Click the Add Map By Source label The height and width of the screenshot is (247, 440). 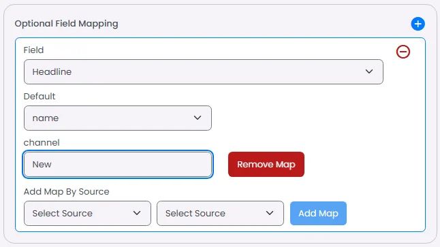pyautogui.click(x=67, y=192)
